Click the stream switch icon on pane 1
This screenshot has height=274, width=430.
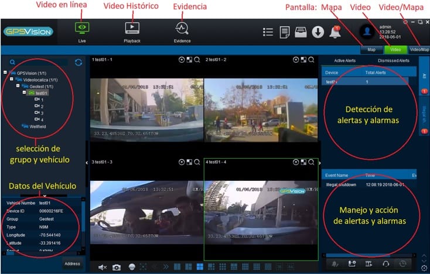[x=189, y=60]
